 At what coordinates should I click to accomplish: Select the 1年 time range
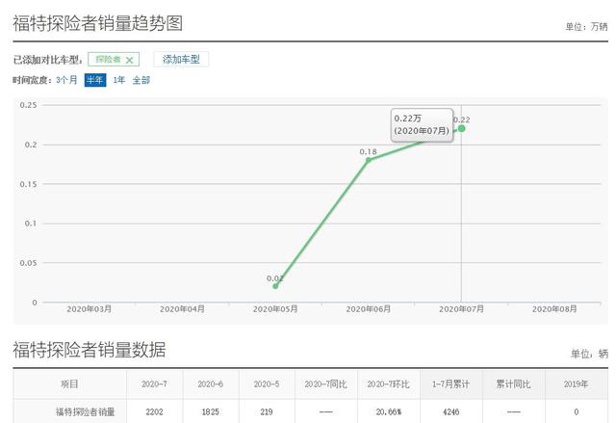(x=118, y=80)
